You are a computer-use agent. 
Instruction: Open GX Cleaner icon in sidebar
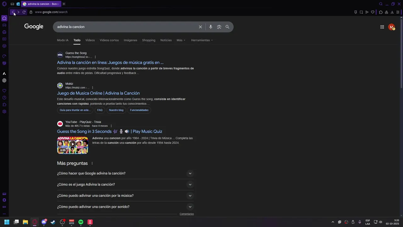pos(4,63)
